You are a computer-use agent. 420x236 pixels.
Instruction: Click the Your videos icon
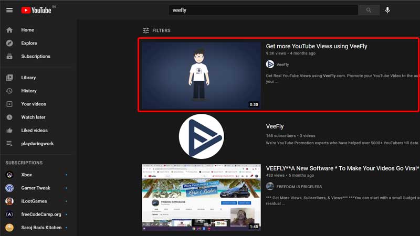click(x=9, y=104)
